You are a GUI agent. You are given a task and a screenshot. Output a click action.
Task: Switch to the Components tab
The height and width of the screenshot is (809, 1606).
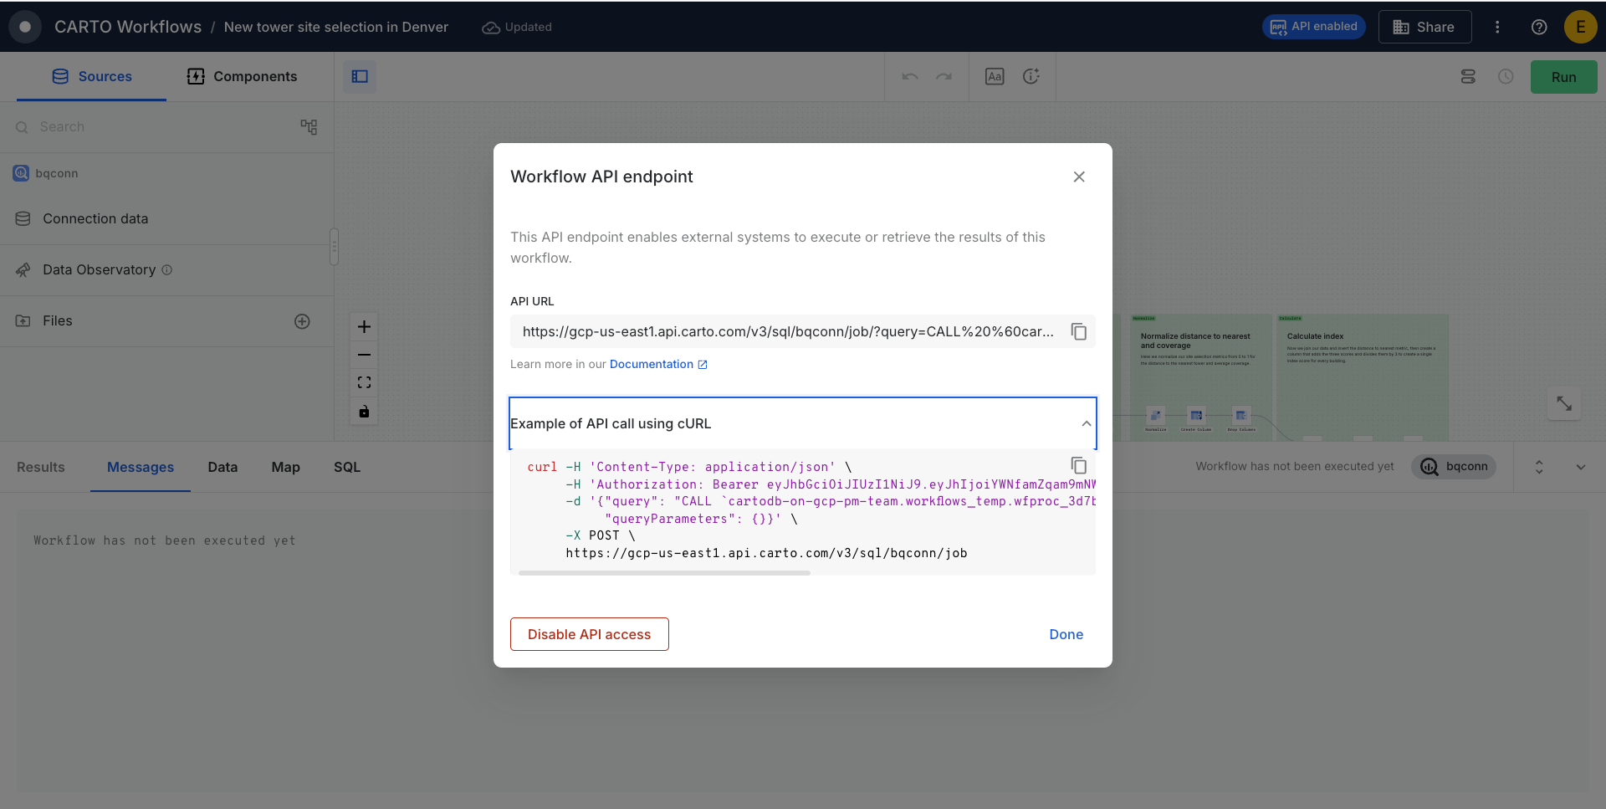(242, 77)
